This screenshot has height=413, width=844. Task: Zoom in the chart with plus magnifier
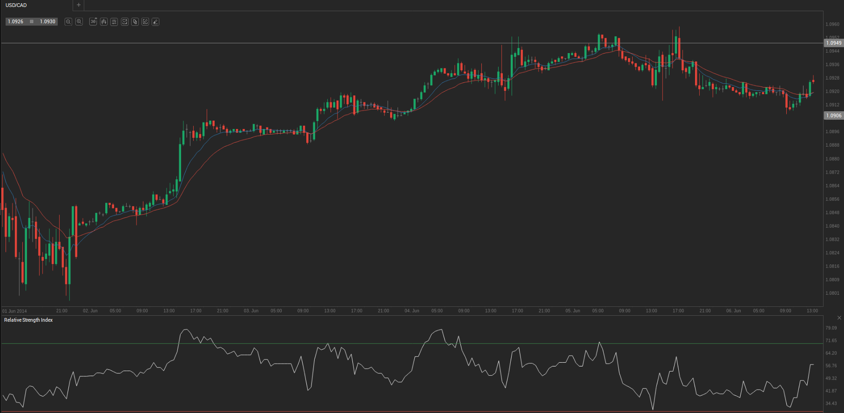click(x=79, y=22)
